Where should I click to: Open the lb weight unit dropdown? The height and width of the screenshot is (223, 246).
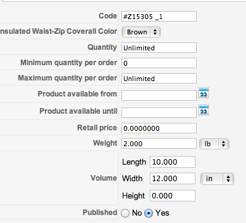(214, 144)
